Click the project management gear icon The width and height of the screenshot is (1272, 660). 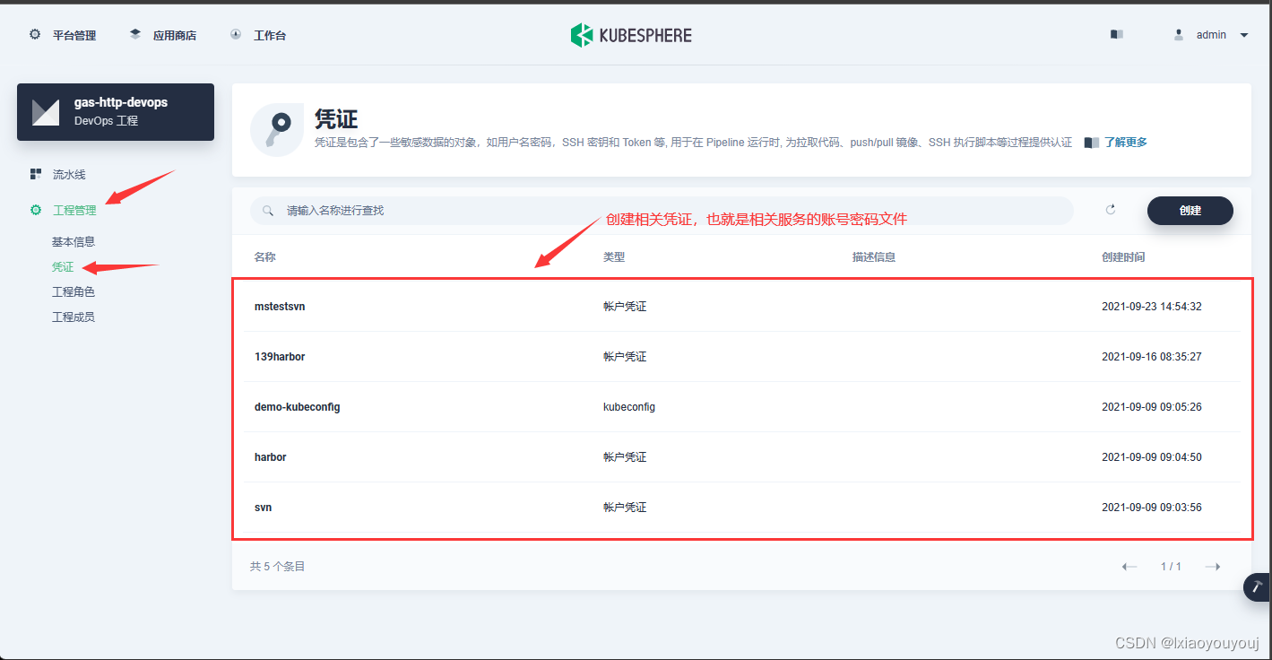(x=35, y=210)
